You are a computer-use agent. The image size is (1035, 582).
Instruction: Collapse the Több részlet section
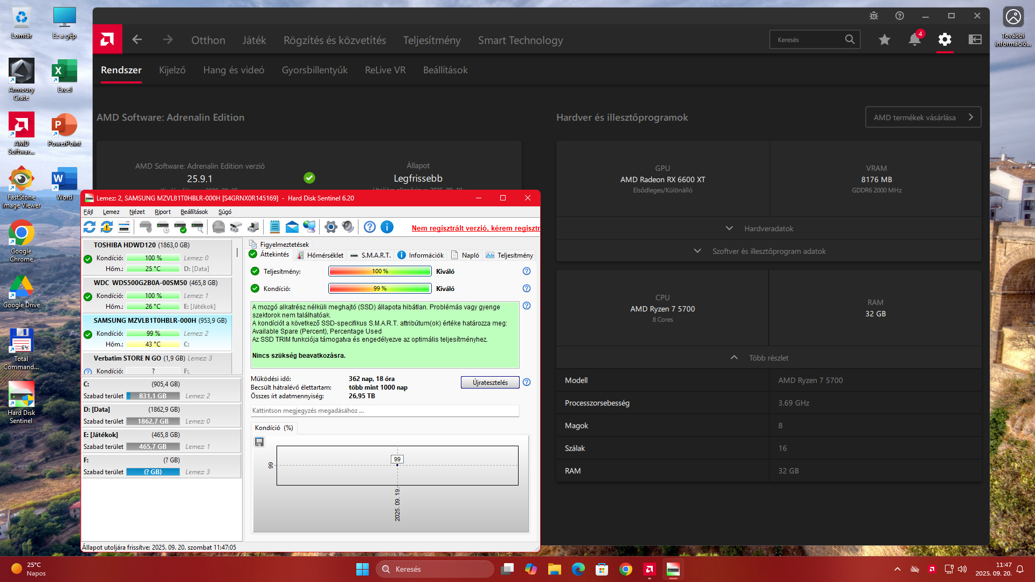[769, 358]
